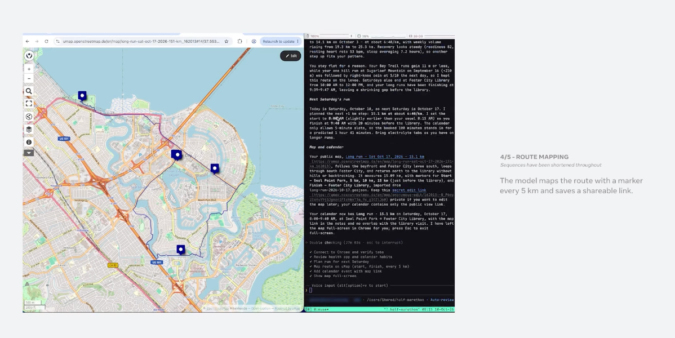
Task: Open the uMap home logo button
Action: click(x=29, y=56)
